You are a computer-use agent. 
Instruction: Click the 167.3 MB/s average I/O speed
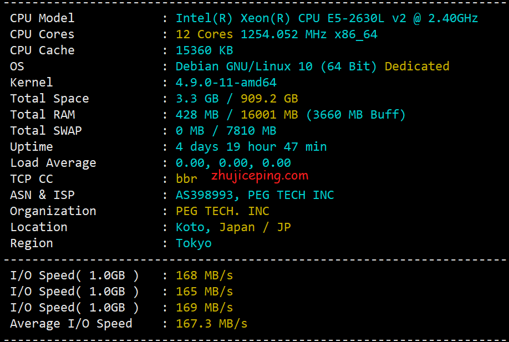point(211,324)
